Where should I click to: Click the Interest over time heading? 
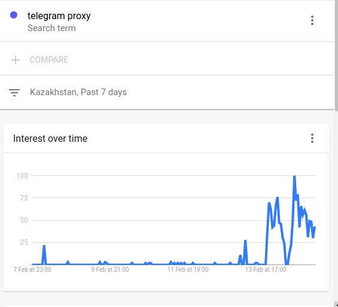click(x=50, y=138)
